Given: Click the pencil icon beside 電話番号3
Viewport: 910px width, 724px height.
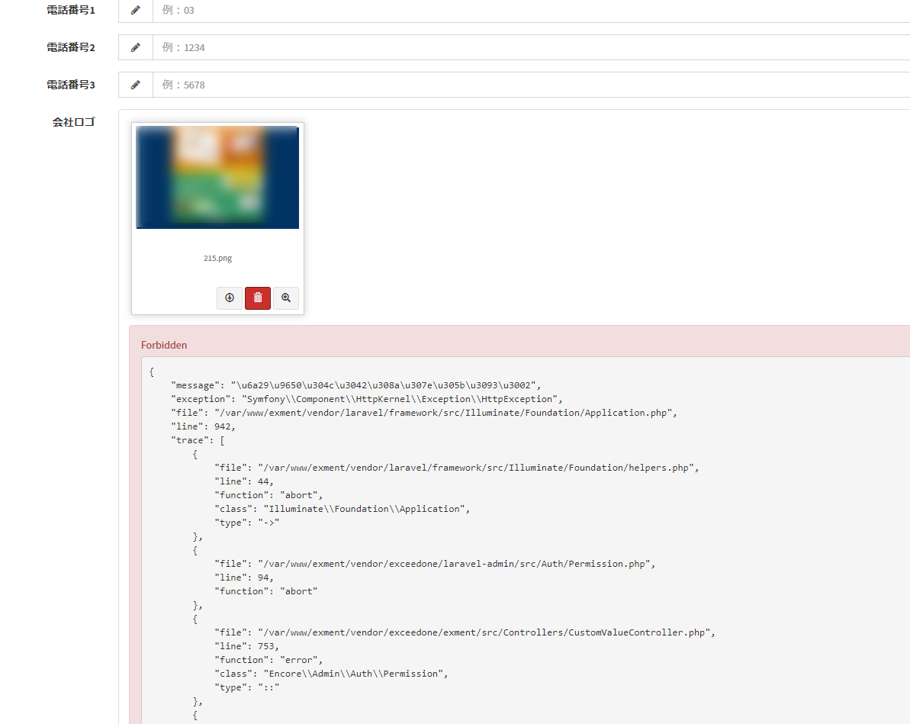Looking at the screenshot, I should (135, 85).
